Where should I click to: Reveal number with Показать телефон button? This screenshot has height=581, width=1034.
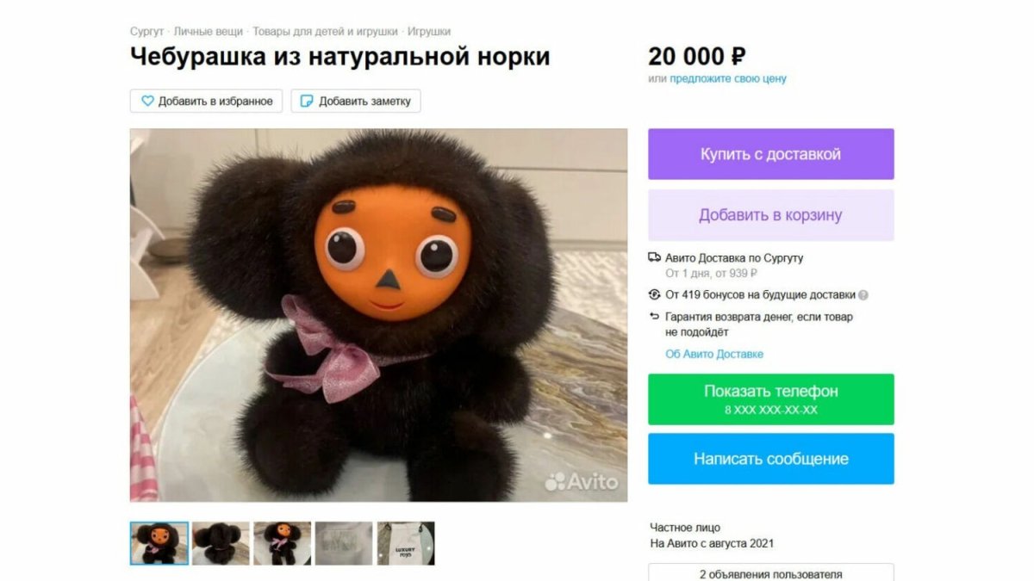click(771, 399)
